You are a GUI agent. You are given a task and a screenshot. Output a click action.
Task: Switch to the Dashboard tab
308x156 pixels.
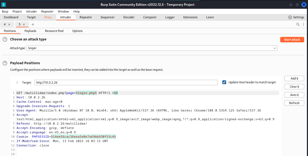point(11,17)
